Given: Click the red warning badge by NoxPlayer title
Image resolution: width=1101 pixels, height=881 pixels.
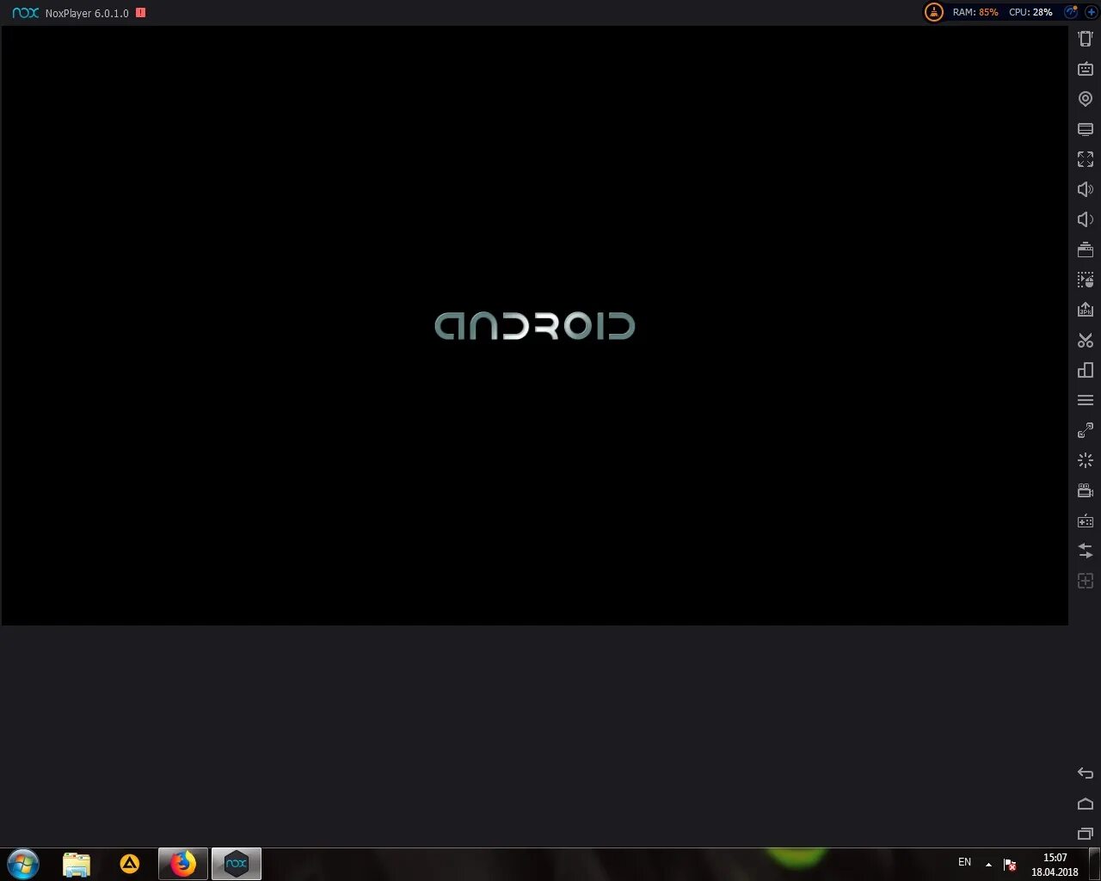Looking at the screenshot, I should pos(141,13).
